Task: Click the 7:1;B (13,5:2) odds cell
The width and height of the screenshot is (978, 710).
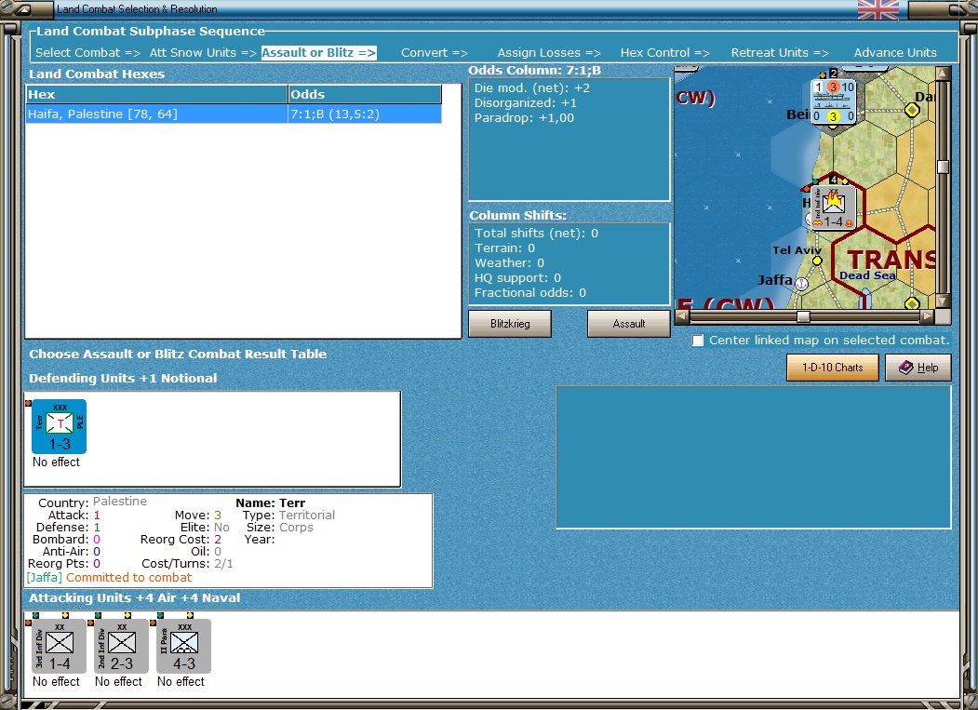Action: [x=364, y=114]
